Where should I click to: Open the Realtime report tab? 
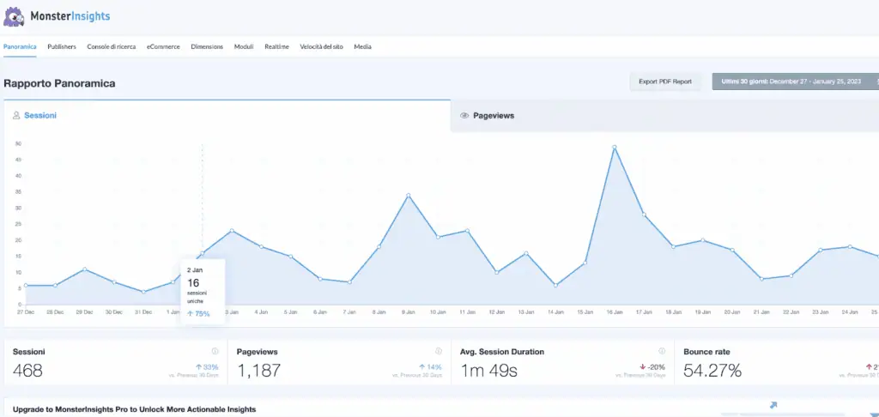pos(276,46)
